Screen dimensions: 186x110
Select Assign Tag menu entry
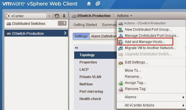click(135, 83)
